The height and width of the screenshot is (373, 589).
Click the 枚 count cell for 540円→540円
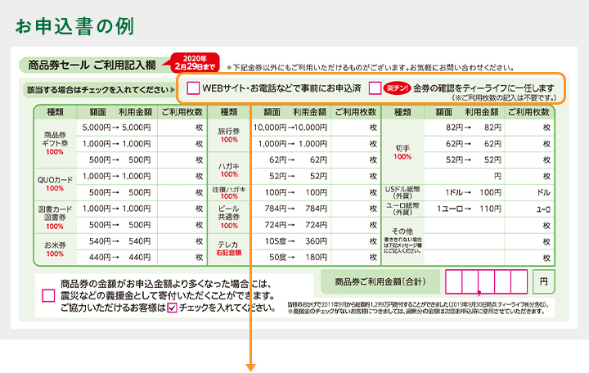pos(182,241)
